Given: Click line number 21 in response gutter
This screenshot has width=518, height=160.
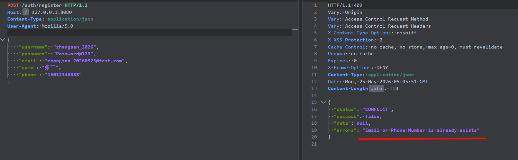Looking at the screenshot, I should point(314,144).
